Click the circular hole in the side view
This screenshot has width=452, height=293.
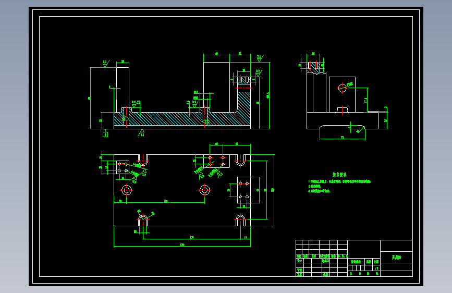pyautogui.click(x=342, y=88)
